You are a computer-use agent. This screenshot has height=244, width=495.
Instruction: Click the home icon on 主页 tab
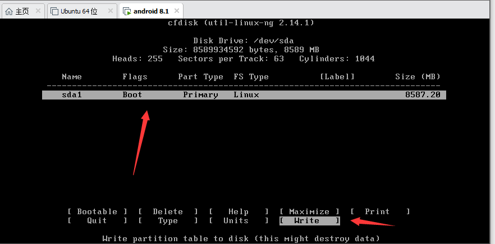[10, 11]
